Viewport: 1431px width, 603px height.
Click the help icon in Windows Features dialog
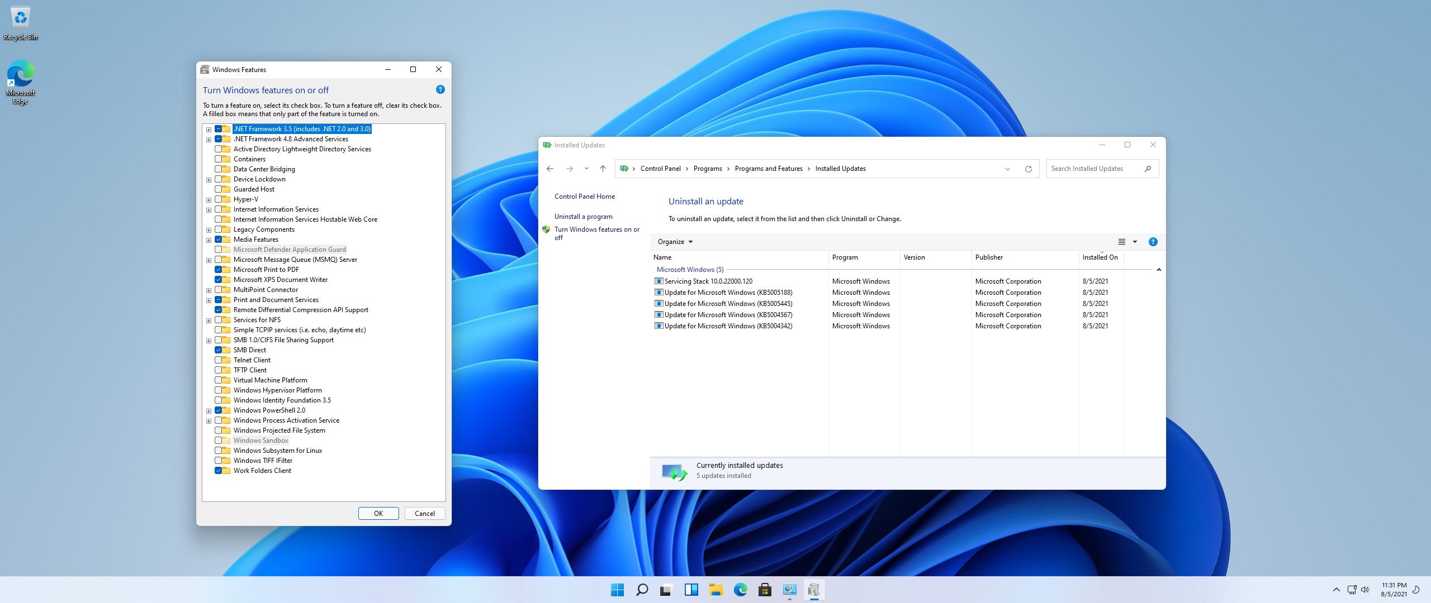pos(440,89)
